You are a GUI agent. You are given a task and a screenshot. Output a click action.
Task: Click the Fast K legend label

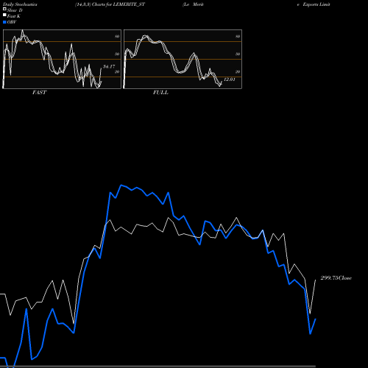tap(14, 16)
